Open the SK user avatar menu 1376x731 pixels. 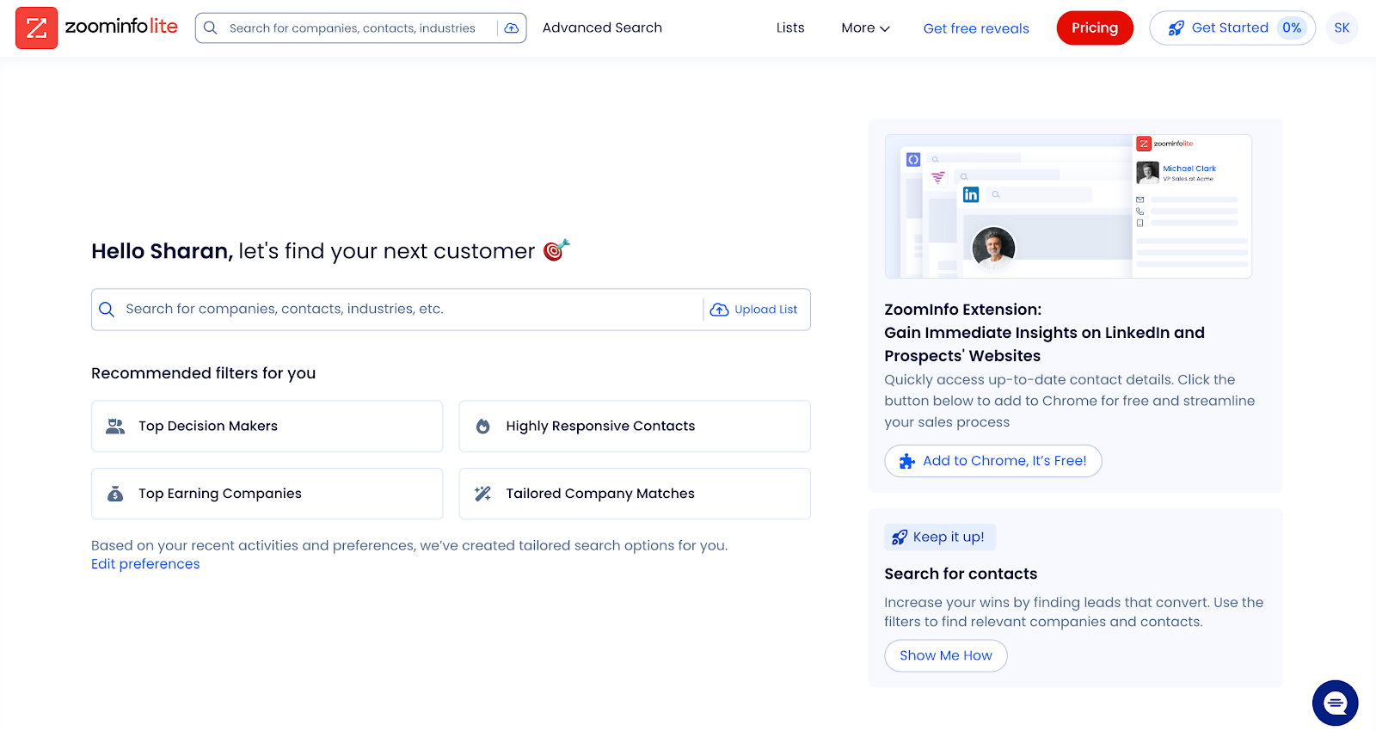pyautogui.click(x=1342, y=28)
